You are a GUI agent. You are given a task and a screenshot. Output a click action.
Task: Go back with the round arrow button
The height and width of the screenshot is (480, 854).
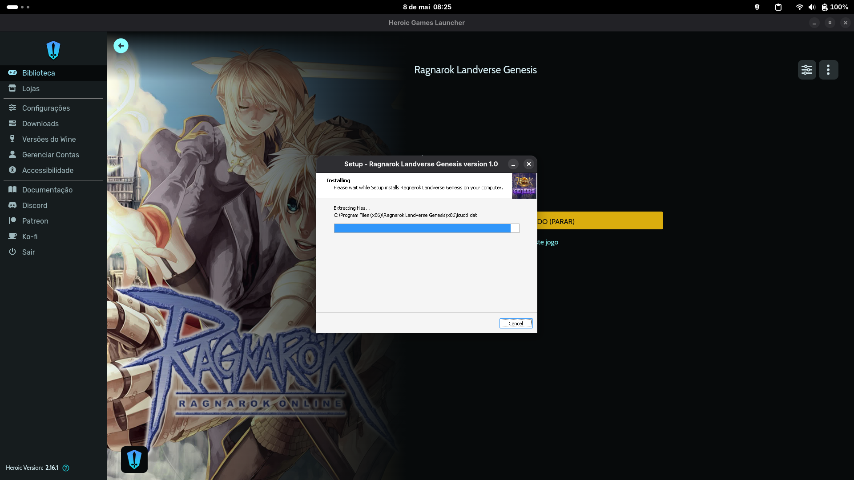click(x=121, y=46)
